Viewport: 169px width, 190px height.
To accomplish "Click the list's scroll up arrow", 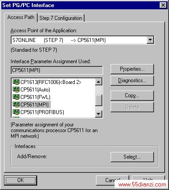I will point(99,82).
